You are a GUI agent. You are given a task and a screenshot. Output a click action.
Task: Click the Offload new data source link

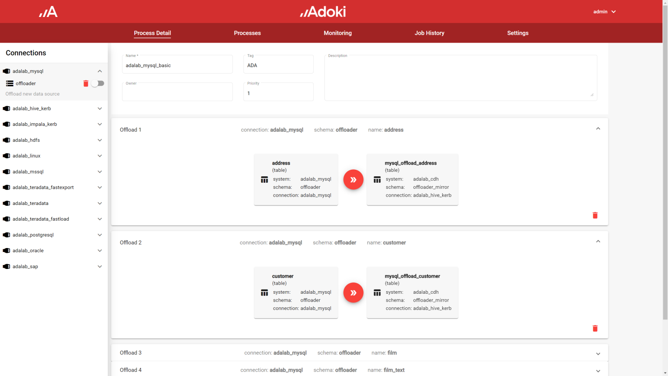click(33, 94)
